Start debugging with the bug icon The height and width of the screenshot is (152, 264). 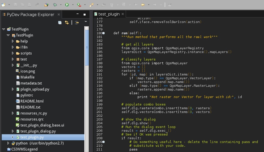pyautogui.click(x=55, y=5)
